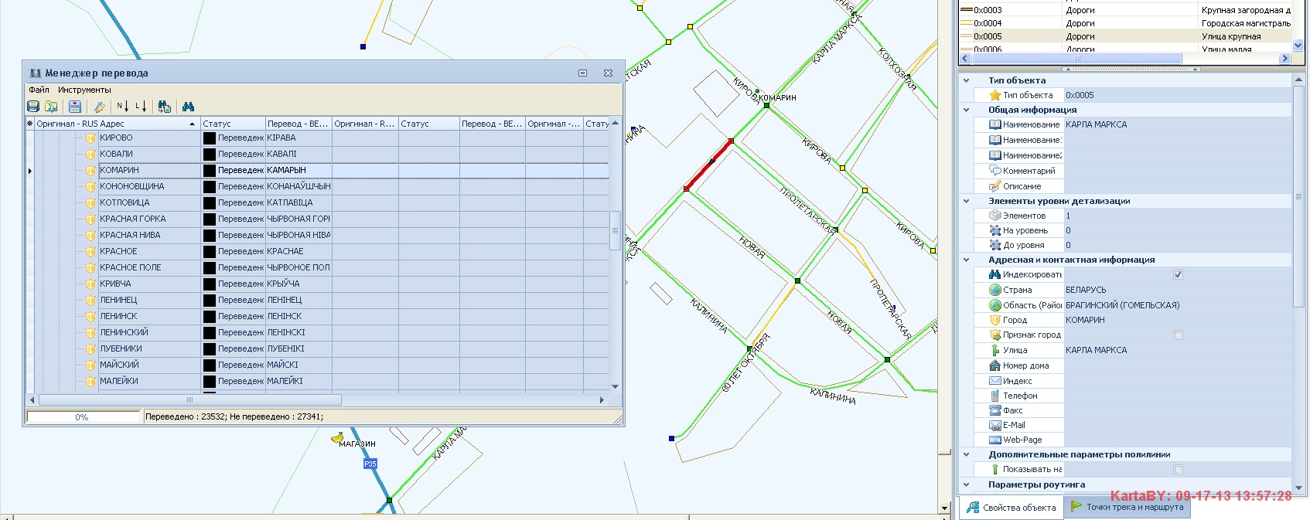Screen dimensions: 1310x520
Task: Open the Файл menu
Action: (x=39, y=90)
